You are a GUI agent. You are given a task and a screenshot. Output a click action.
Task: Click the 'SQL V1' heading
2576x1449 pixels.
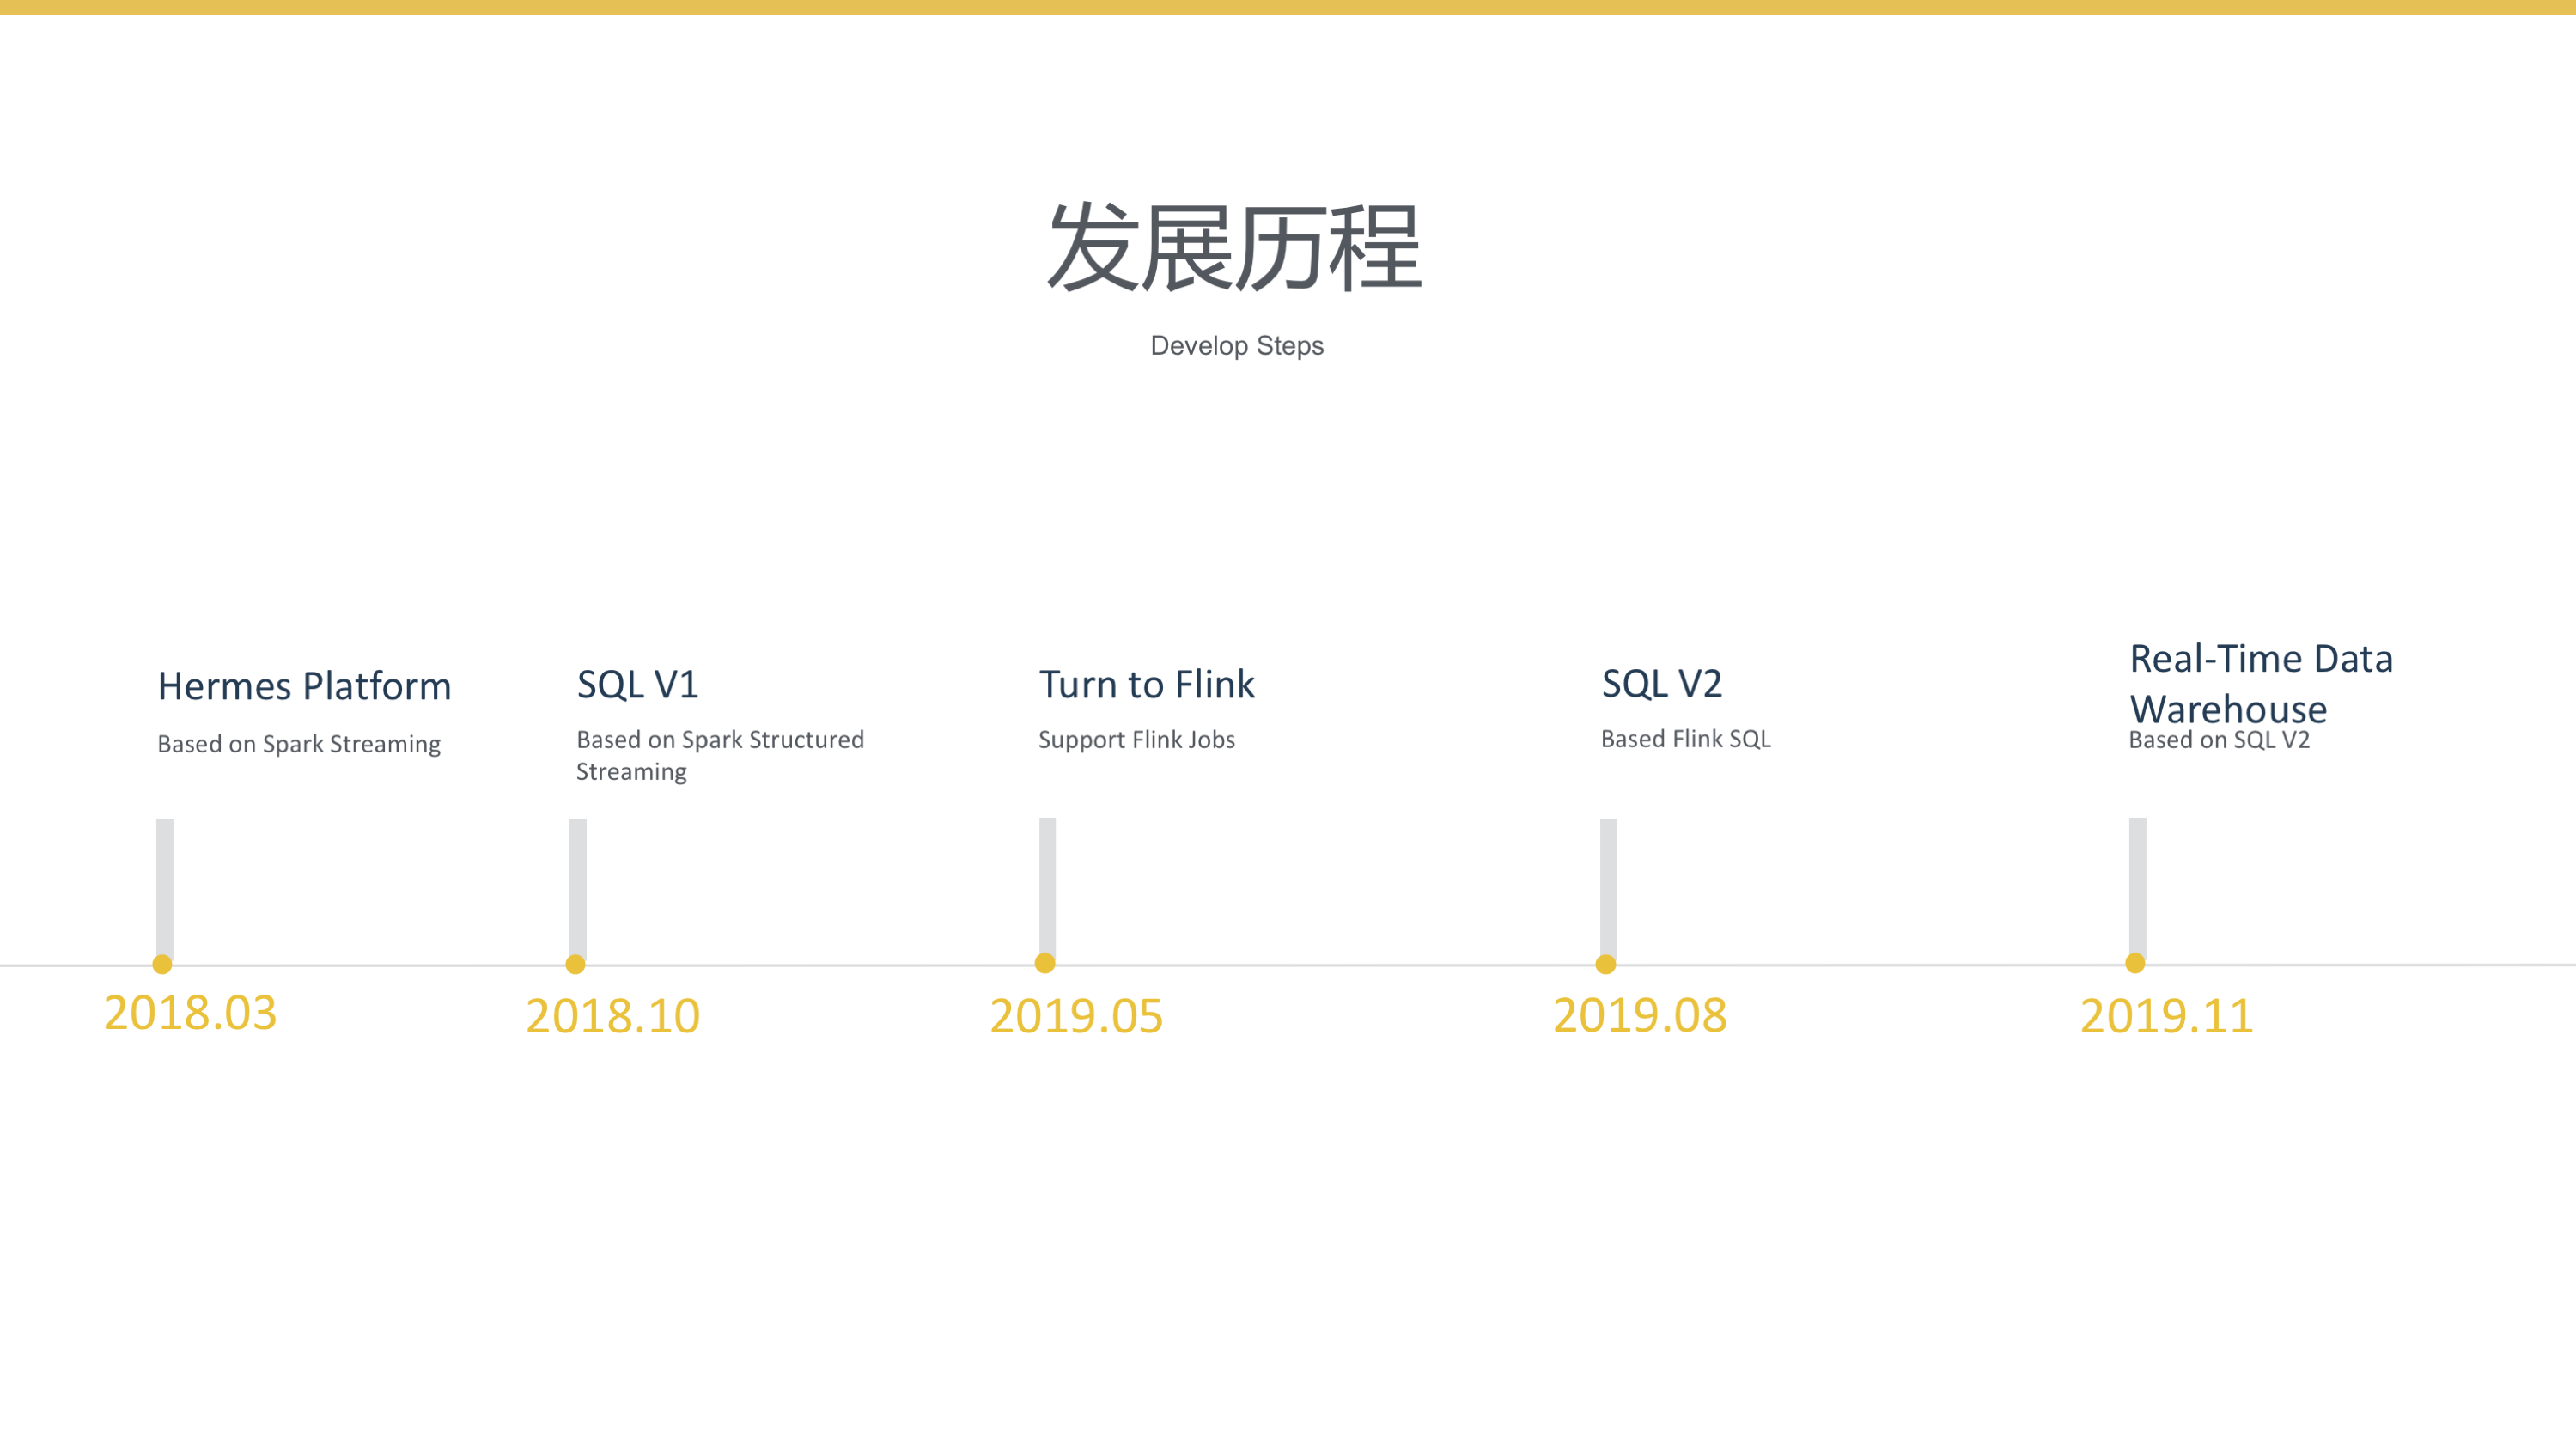pos(637,684)
